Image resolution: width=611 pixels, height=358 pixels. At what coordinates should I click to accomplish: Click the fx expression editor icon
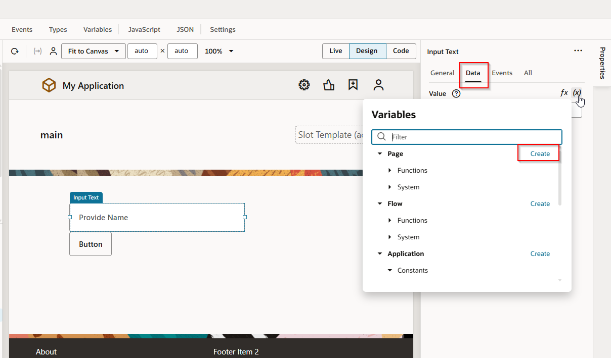pyautogui.click(x=564, y=93)
